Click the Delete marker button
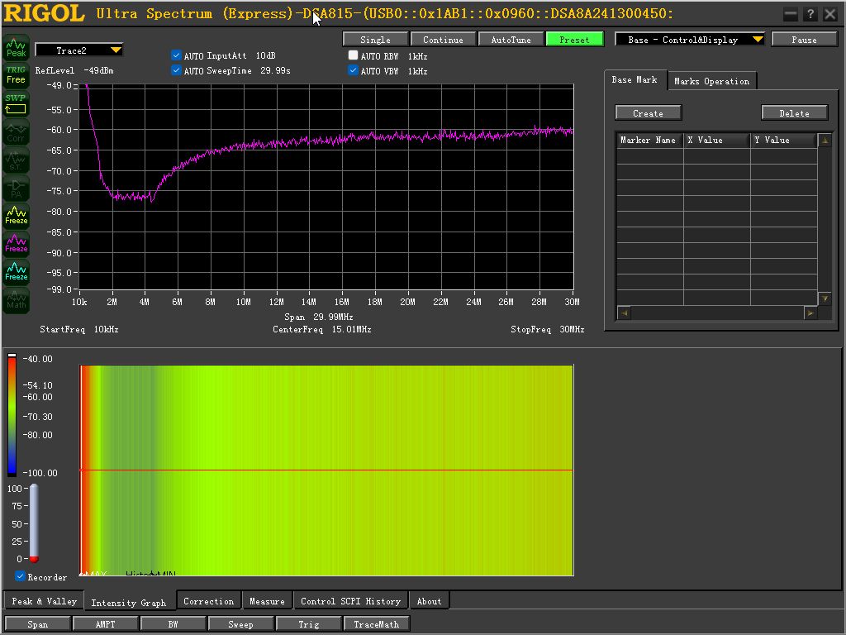The width and height of the screenshot is (846, 635). tap(794, 112)
